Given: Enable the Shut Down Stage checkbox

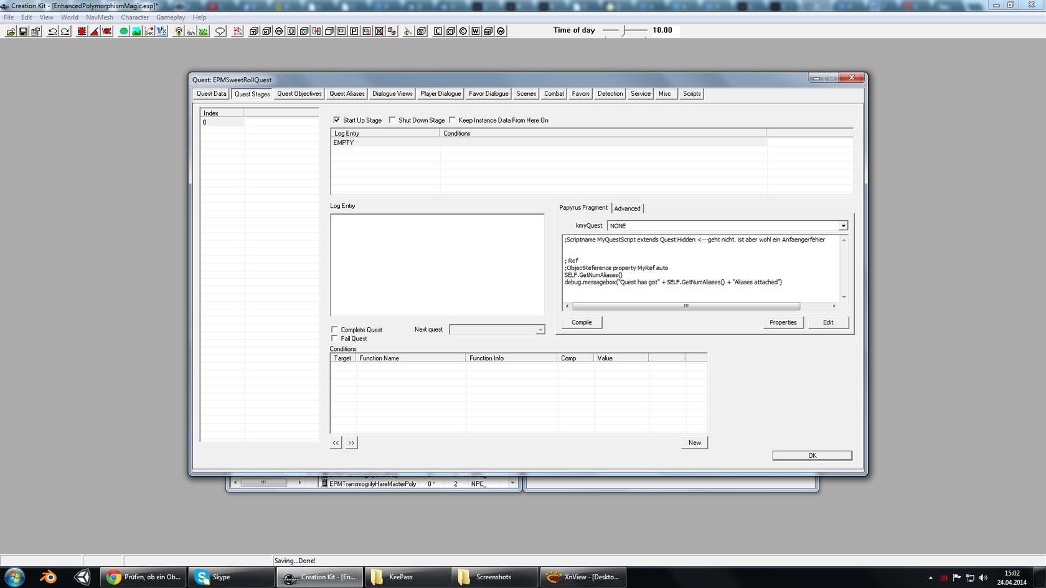Looking at the screenshot, I should 392,120.
